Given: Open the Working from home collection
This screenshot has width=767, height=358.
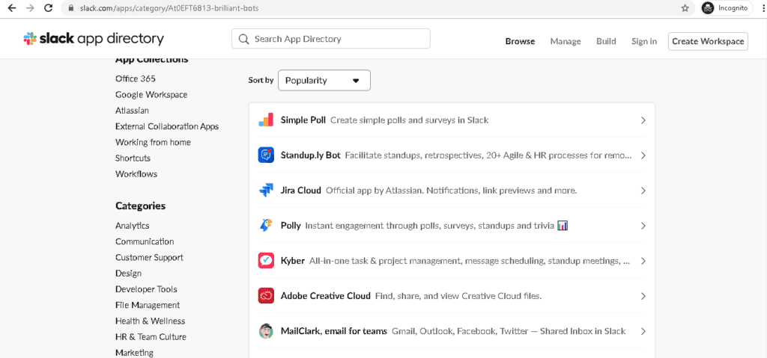Looking at the screenshot, I should coord(153,142).
